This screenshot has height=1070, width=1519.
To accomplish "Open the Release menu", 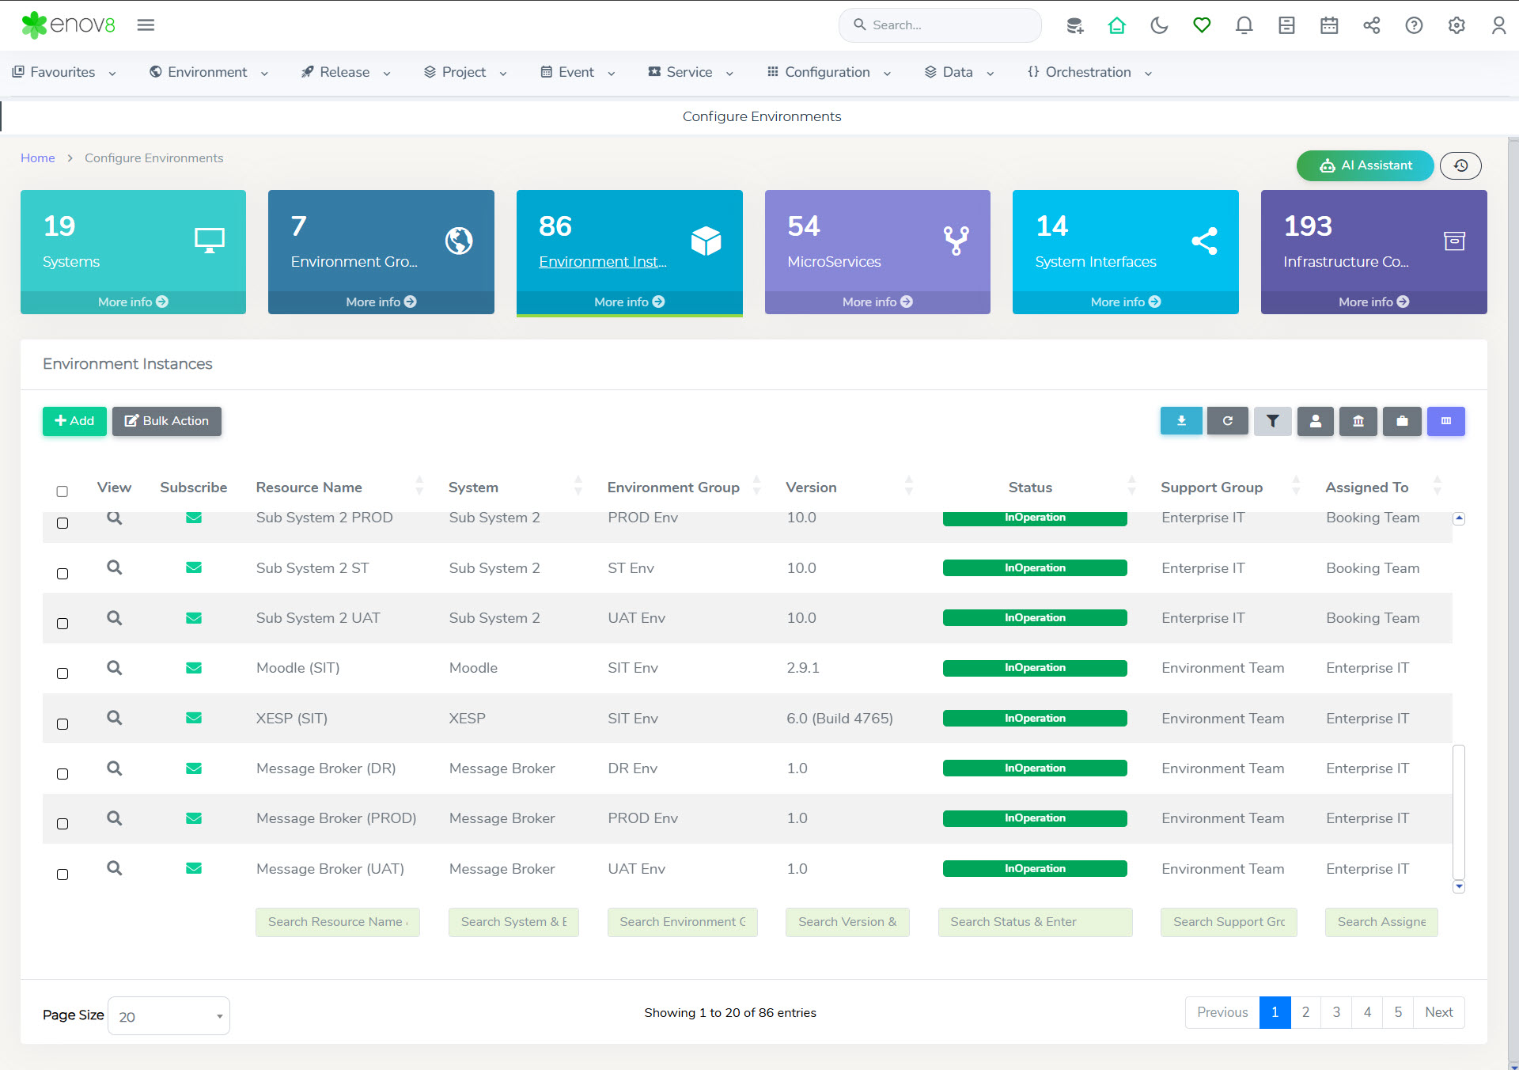I will point(345,72).
